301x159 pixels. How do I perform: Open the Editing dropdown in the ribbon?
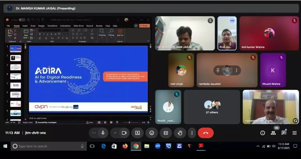click(111, 33)
